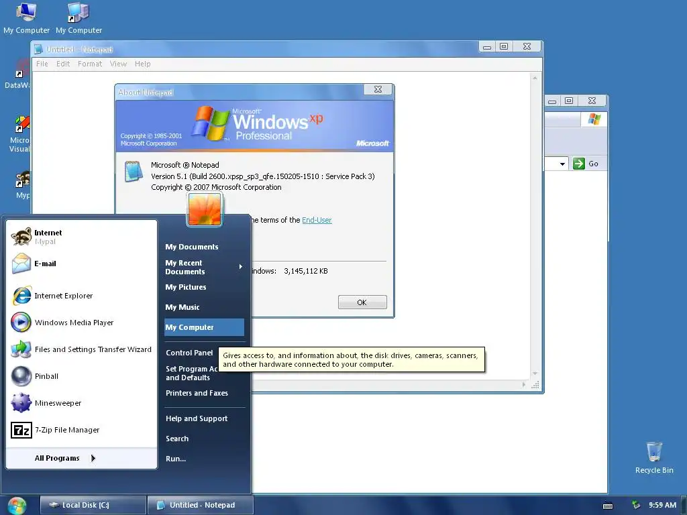Click Notepad horizontal scrollbar right arrow
The height and width of the screenshot is (515, 687).
click(523, 384)
